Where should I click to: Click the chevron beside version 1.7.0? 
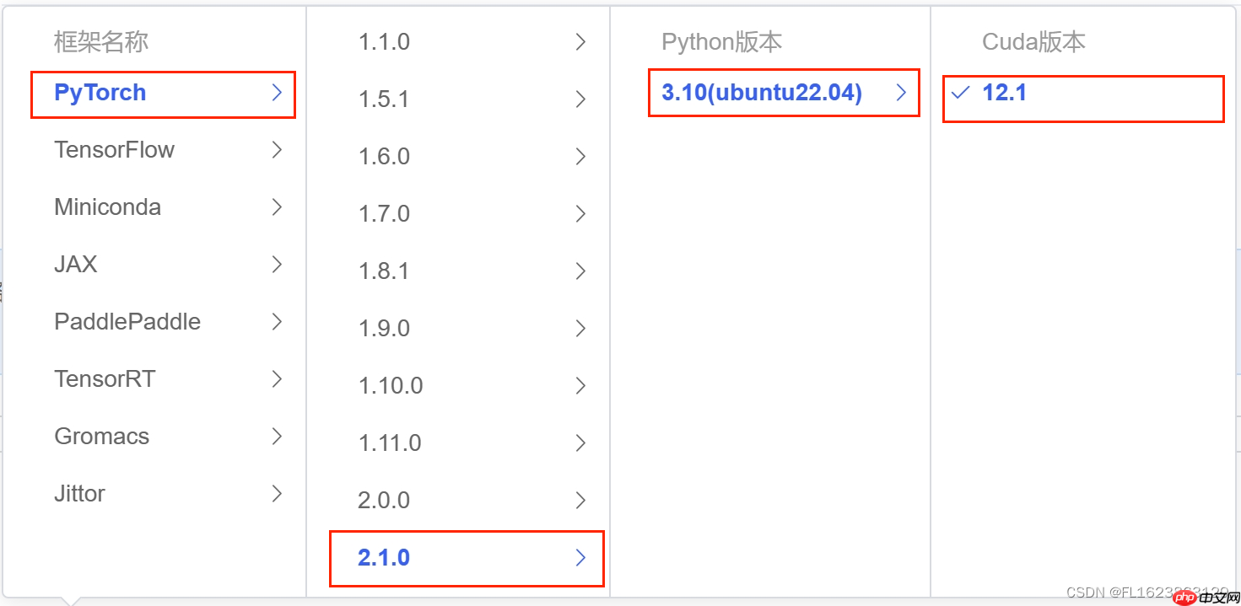tap(580, 214)
